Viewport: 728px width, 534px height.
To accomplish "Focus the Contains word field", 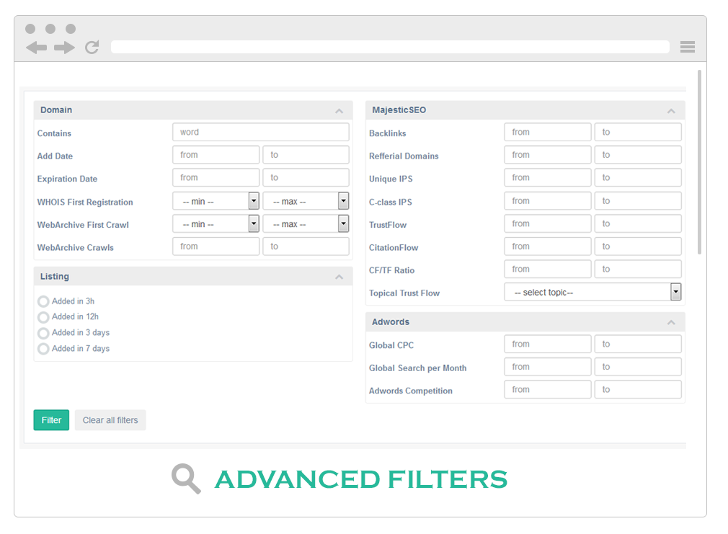I will [260, 132].
